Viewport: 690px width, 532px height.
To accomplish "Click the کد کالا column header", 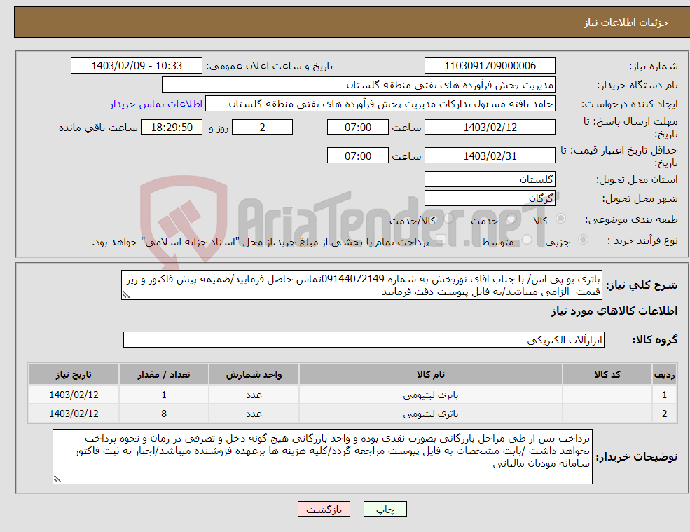I will point(607,374).
